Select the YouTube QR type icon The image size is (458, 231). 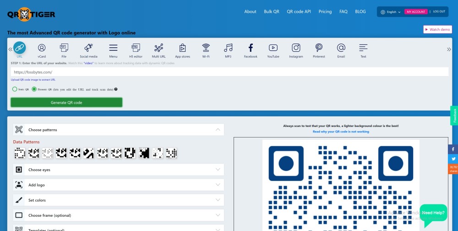[x=273, y=48]
